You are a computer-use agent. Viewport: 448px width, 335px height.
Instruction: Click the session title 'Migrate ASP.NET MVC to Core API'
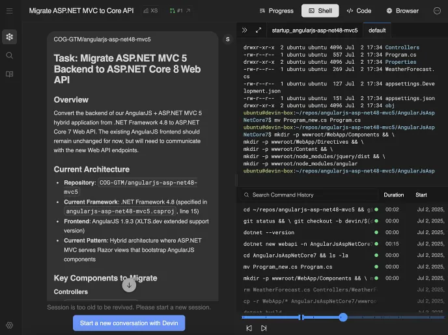coord(81,11)
